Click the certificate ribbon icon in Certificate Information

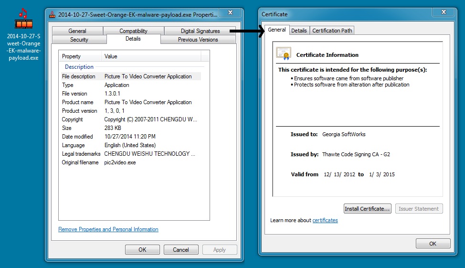284,54
